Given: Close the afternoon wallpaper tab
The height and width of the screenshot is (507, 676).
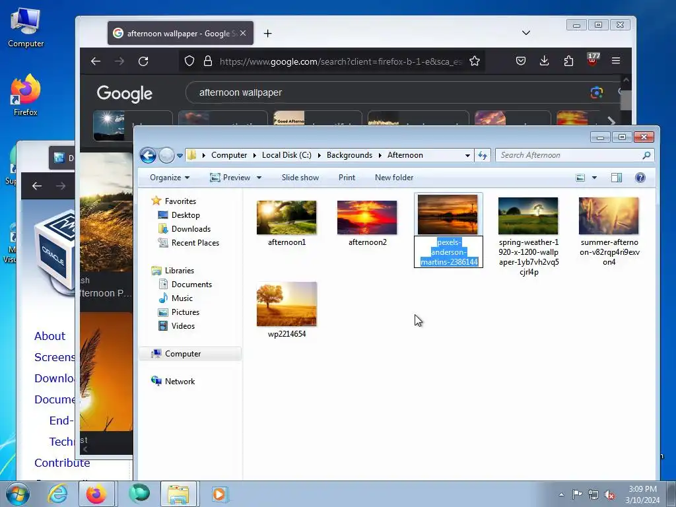Looking at the screenshot, I should click(243, 33).
